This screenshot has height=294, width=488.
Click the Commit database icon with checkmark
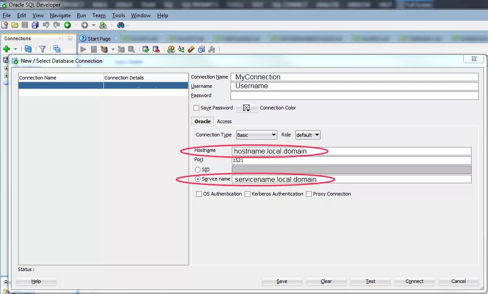(146, 49)
